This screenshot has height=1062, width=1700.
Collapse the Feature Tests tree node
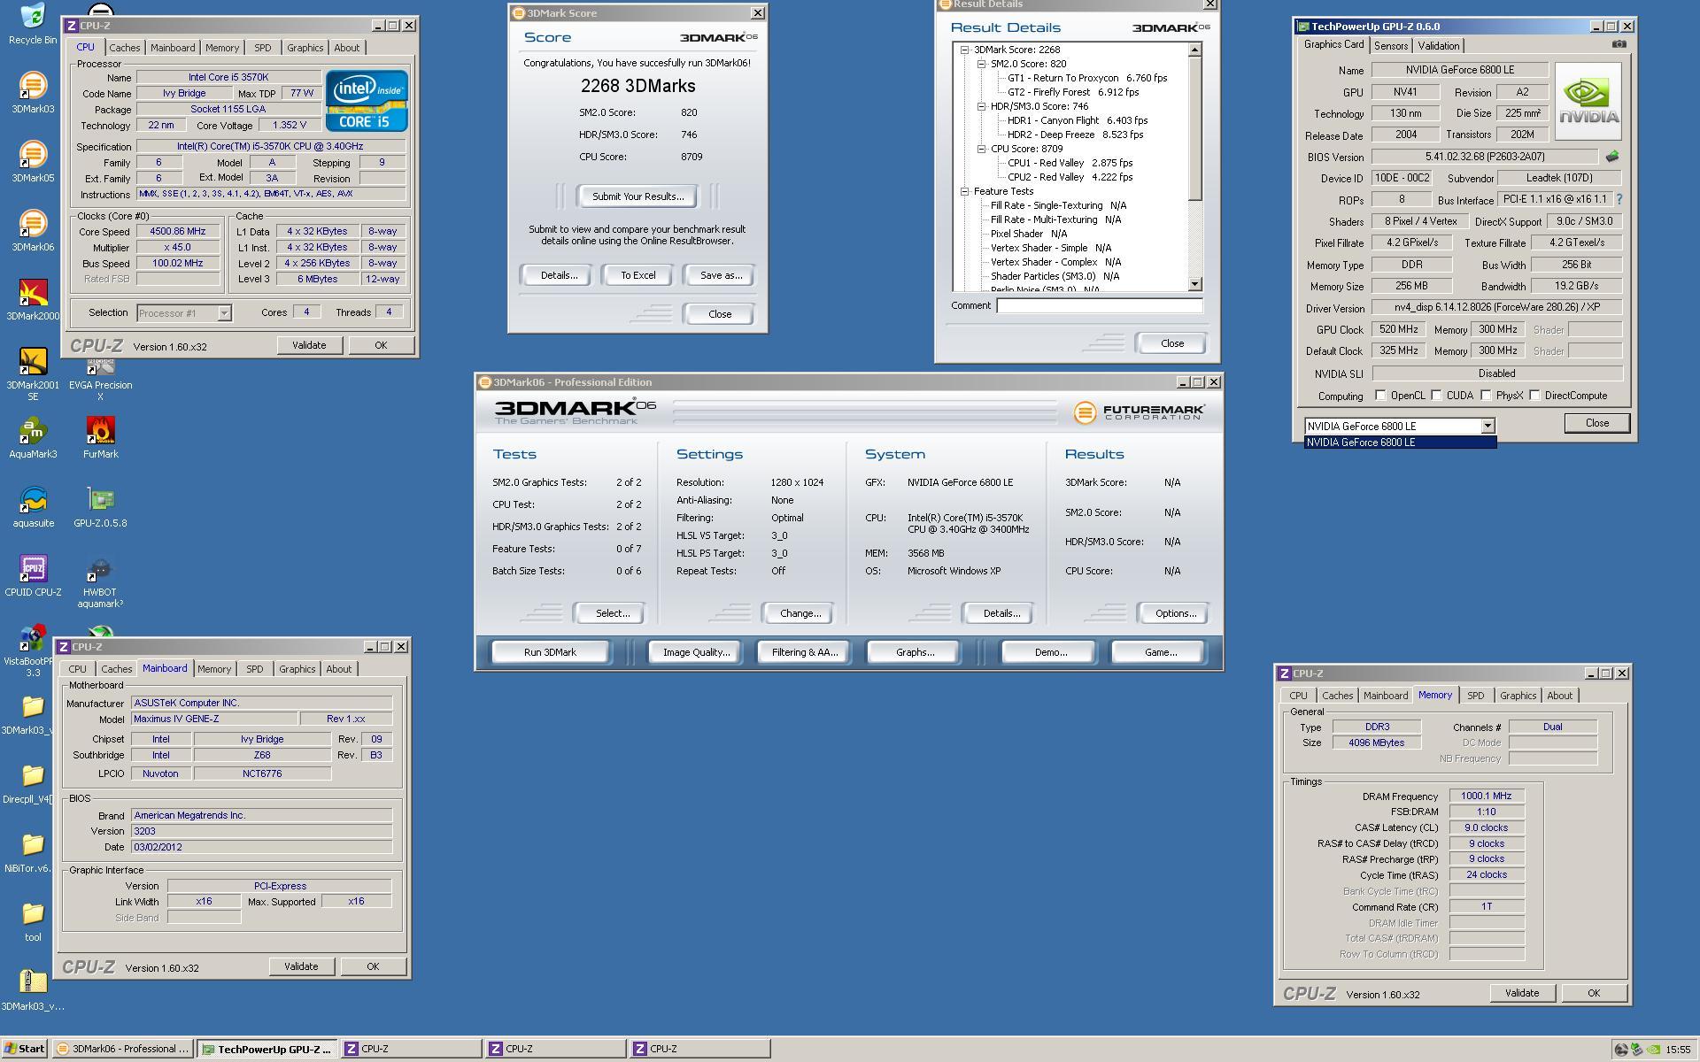click(x=965, y=191)
